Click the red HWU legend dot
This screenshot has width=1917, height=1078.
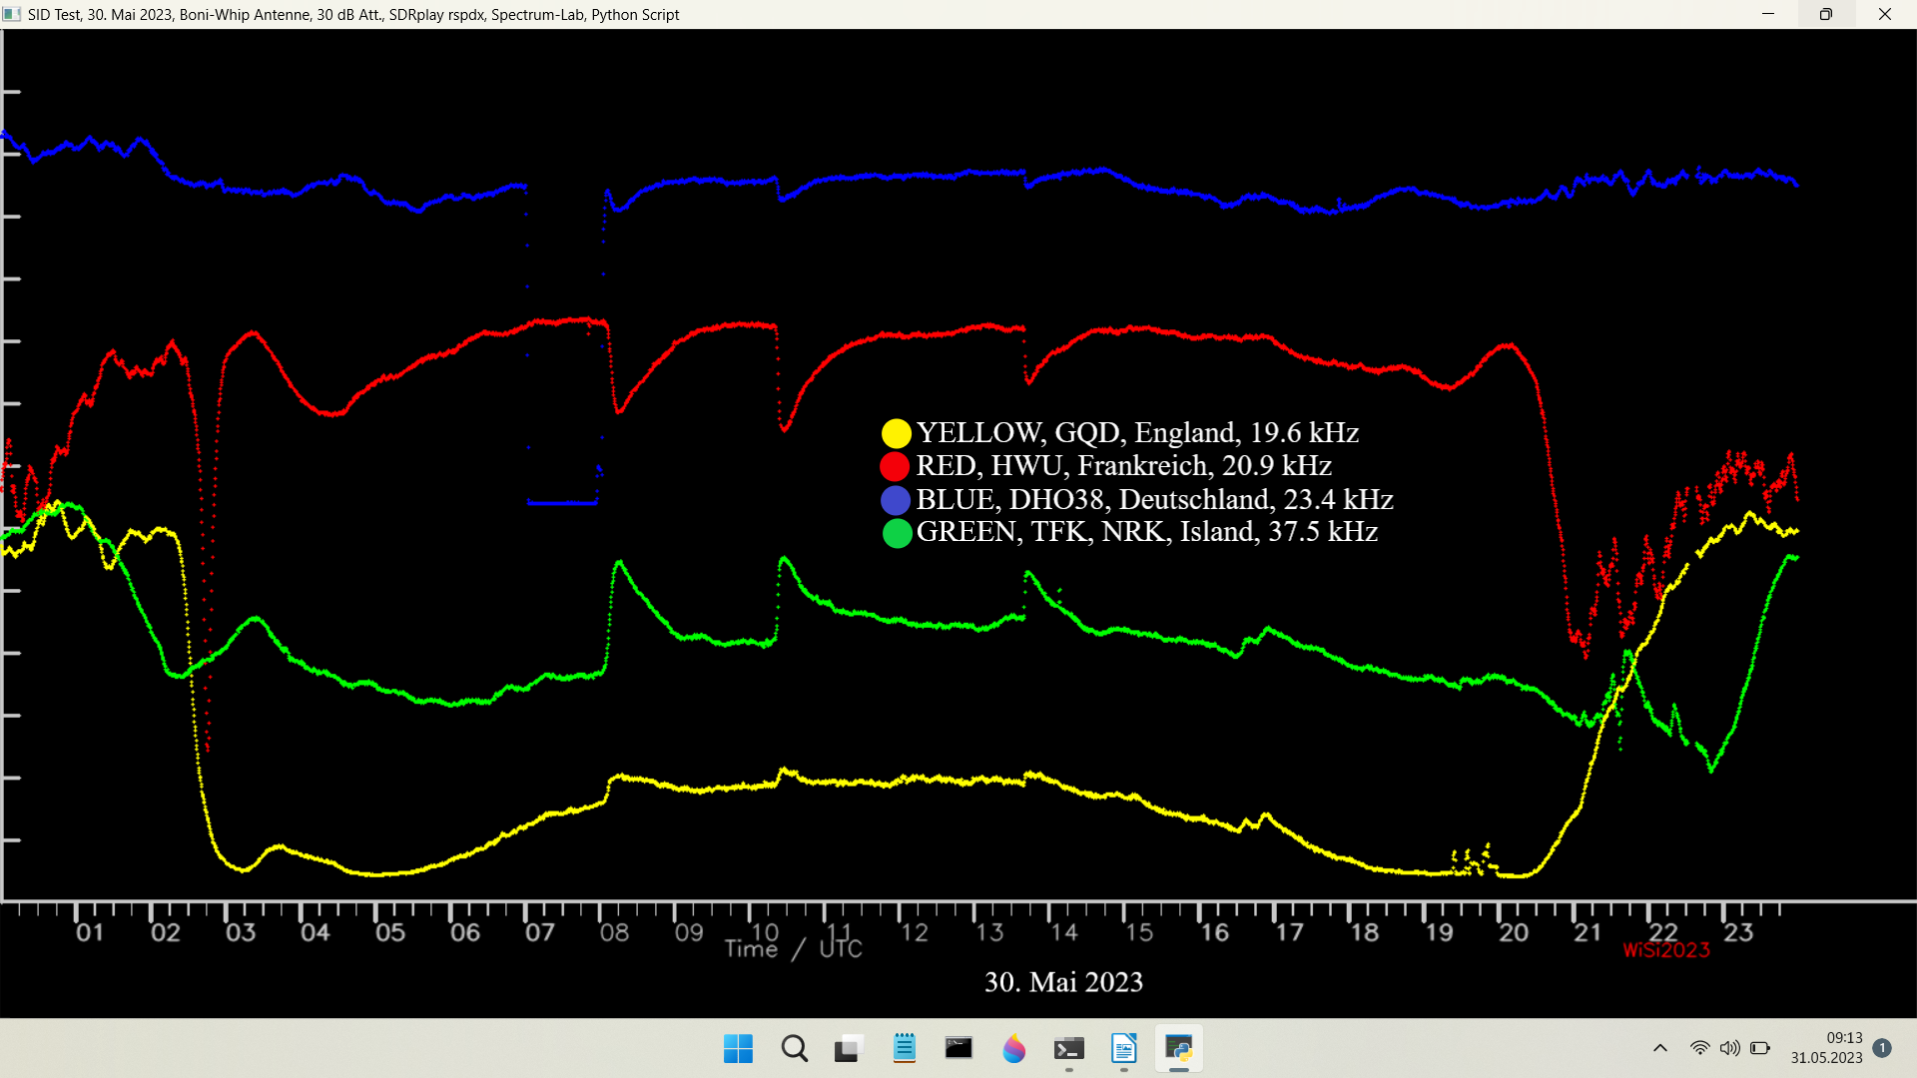(x=895, y=466)
